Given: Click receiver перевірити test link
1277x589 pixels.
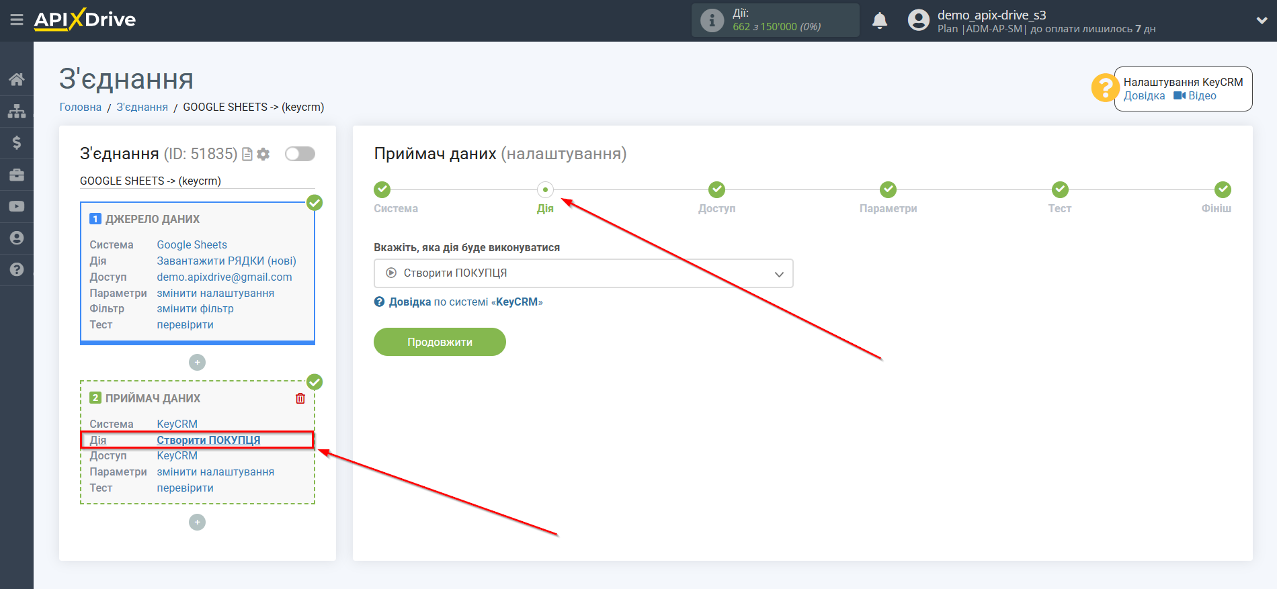Looking at the screenshot, I should [185, 488].
